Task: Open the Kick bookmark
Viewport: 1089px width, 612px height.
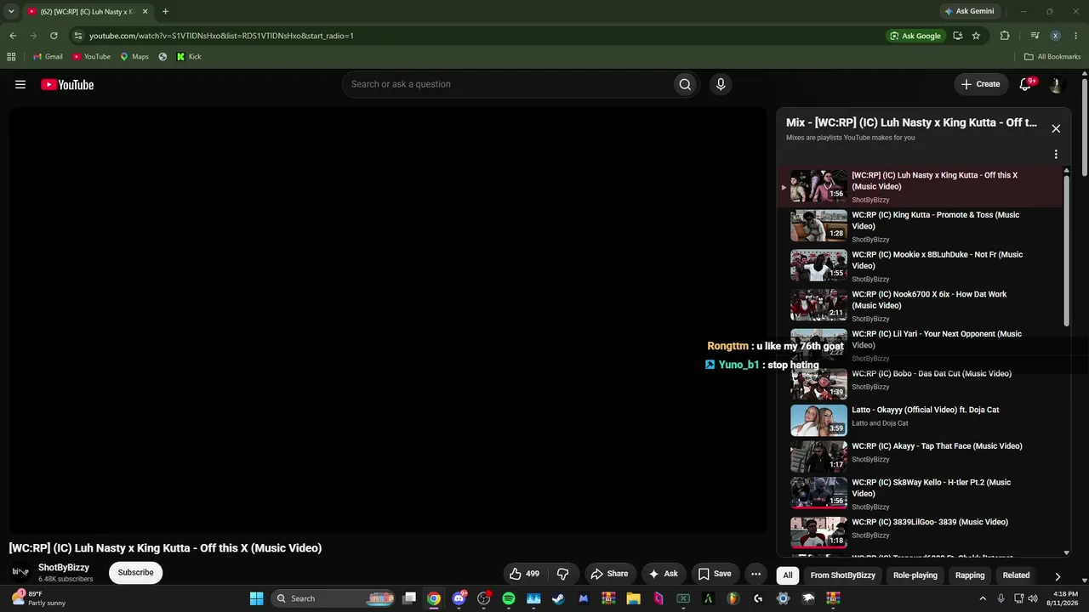Action: (188, 57)
